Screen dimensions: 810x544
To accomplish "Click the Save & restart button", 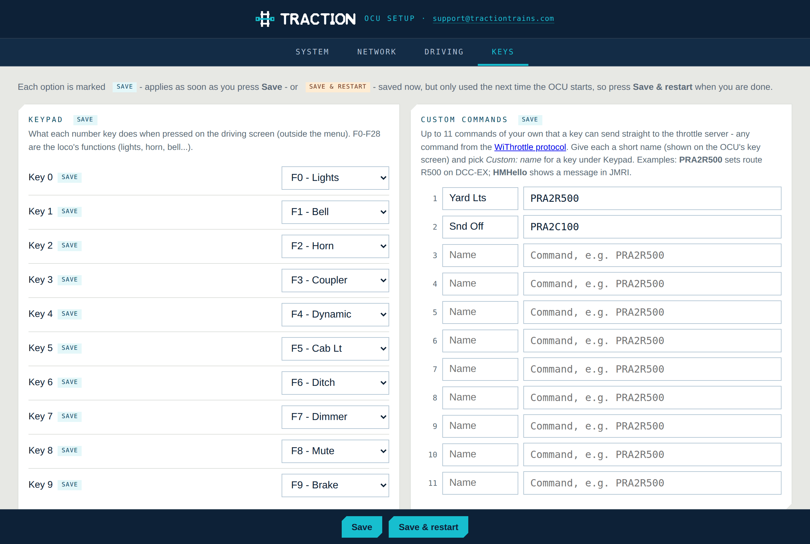I will coord(428,527).
